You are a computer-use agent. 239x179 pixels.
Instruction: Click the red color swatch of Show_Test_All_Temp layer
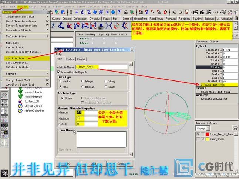pyautogui.click(x=207, y=134)
